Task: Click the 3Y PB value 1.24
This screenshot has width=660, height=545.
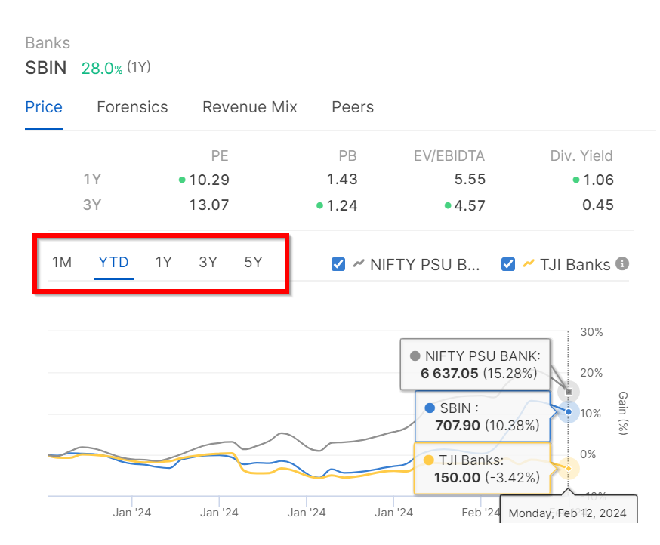Action: tap(342, 205)
